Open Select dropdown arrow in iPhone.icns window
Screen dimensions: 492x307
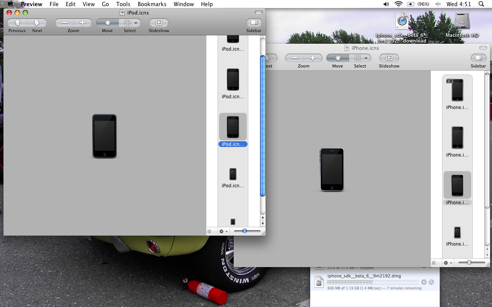[x=366, y=58]
